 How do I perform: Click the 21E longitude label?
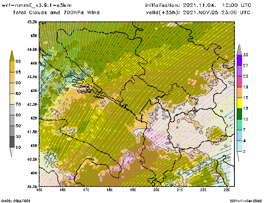pos(180,190)
